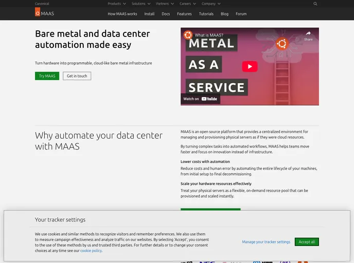Open the cookie policy link
The image size is (354, 263).
point(91,251)
